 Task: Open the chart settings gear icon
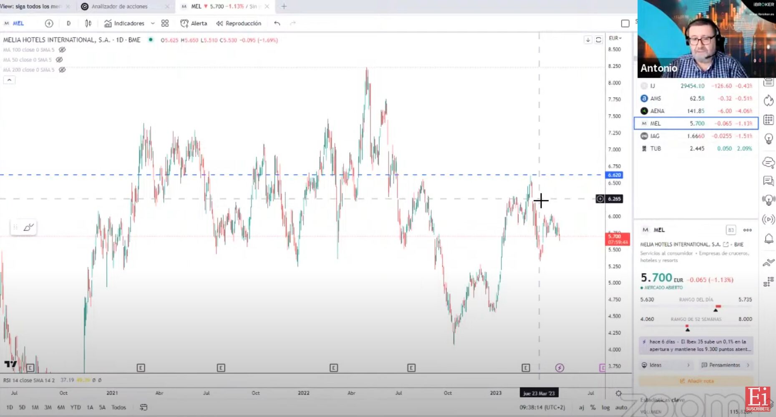point(618,393)
